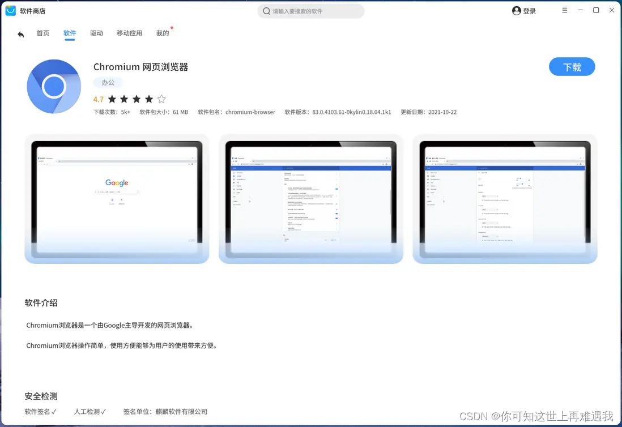Click the software store logo icon

pyautogui.click(x=11, y=11)
